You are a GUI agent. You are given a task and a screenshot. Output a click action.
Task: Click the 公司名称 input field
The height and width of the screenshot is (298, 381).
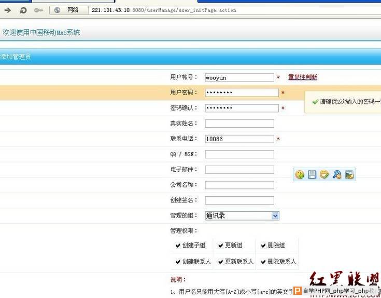pyautogui.click(x=239, y=185)
